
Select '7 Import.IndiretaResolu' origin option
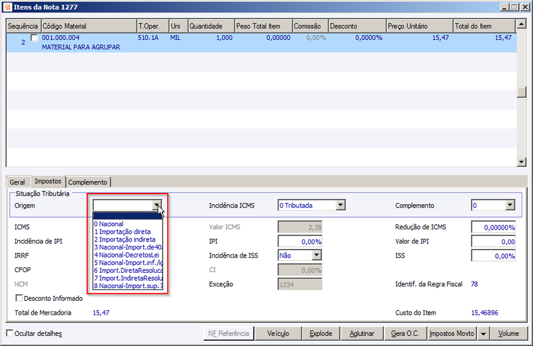(128, 278)
